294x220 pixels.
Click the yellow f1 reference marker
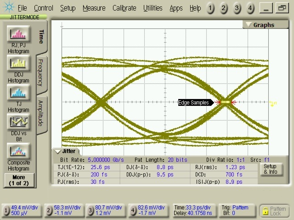click(273, 104)
